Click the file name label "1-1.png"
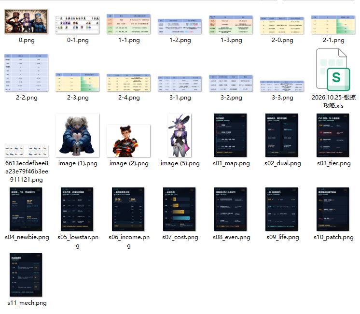Image resolution: width=360 pixels, height=314 pixels. (x=129, y=40)
